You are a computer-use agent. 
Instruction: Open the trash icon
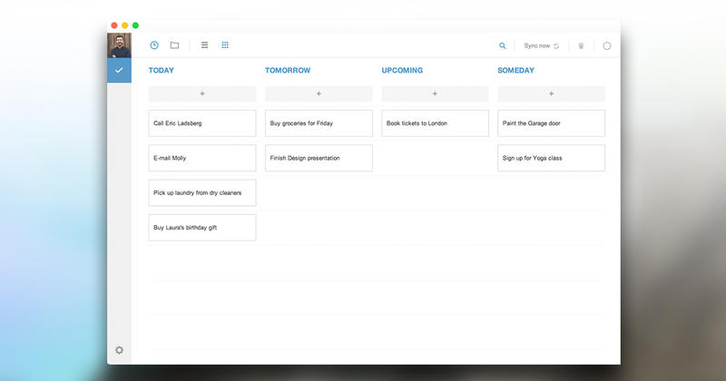[x=581, y=46]
